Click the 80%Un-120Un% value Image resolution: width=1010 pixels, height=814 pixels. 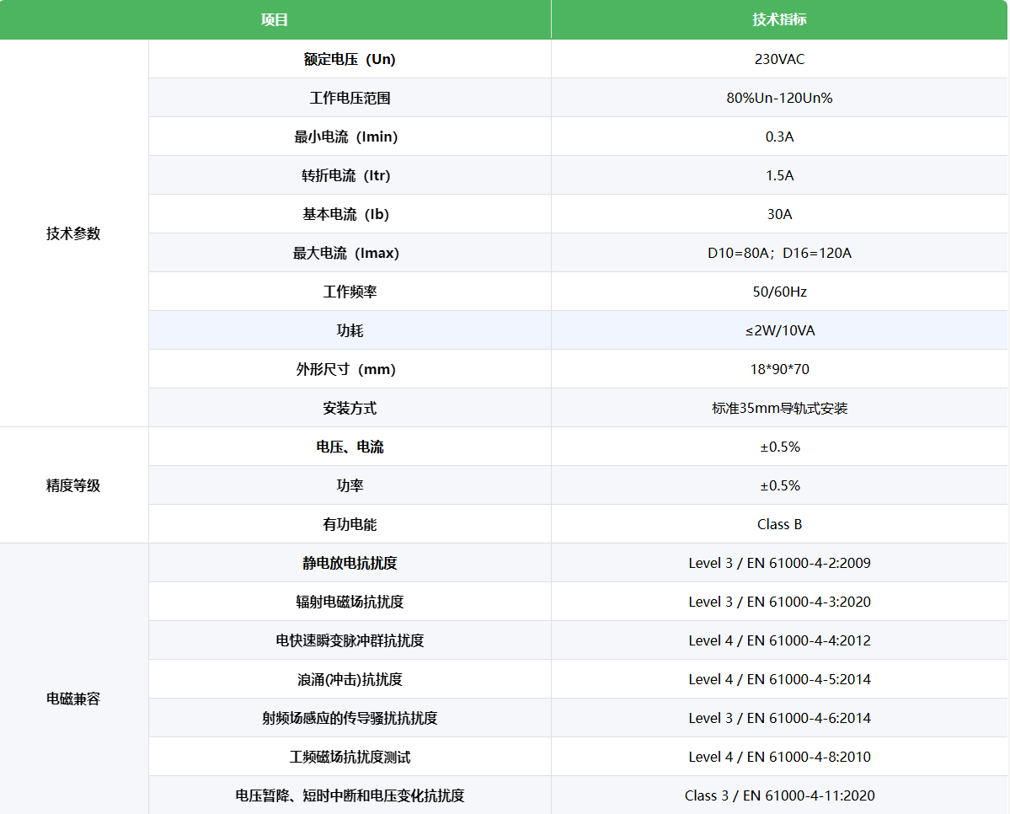click(x=779, y=98)
